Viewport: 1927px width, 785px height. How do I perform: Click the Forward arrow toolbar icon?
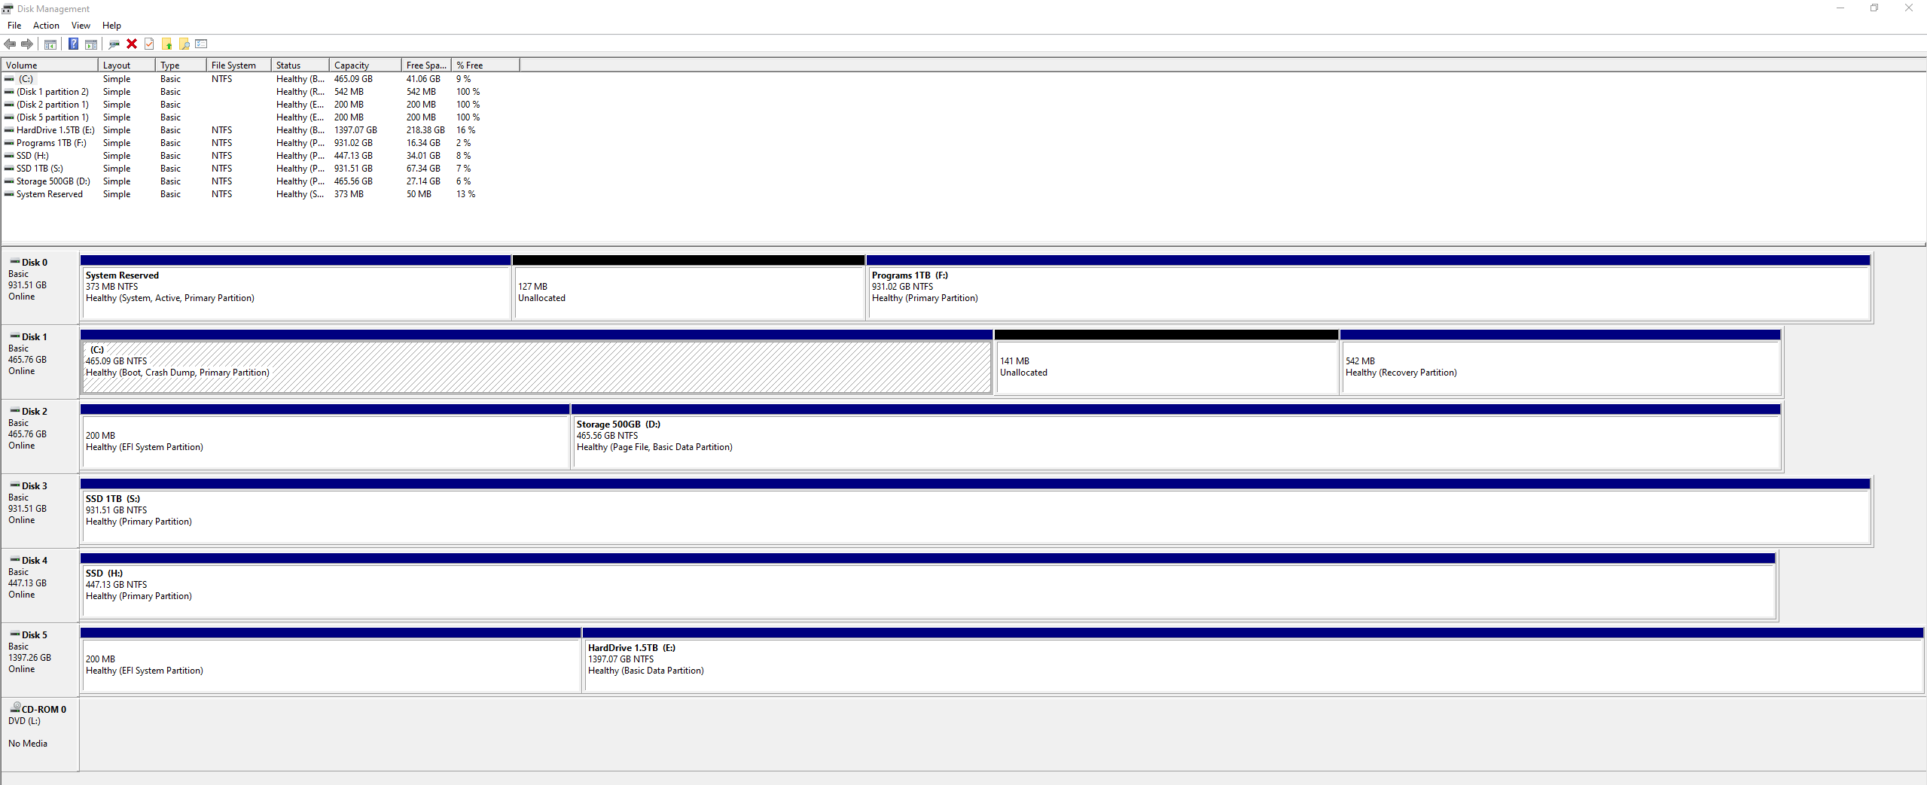click(27, 44)
